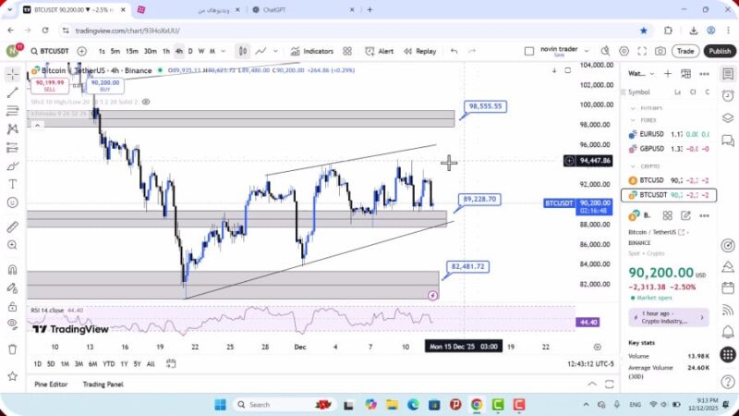The height and width of the screenshot is (416, 739).
Task: Open Indicators dialog
Action: pos(311,51)
